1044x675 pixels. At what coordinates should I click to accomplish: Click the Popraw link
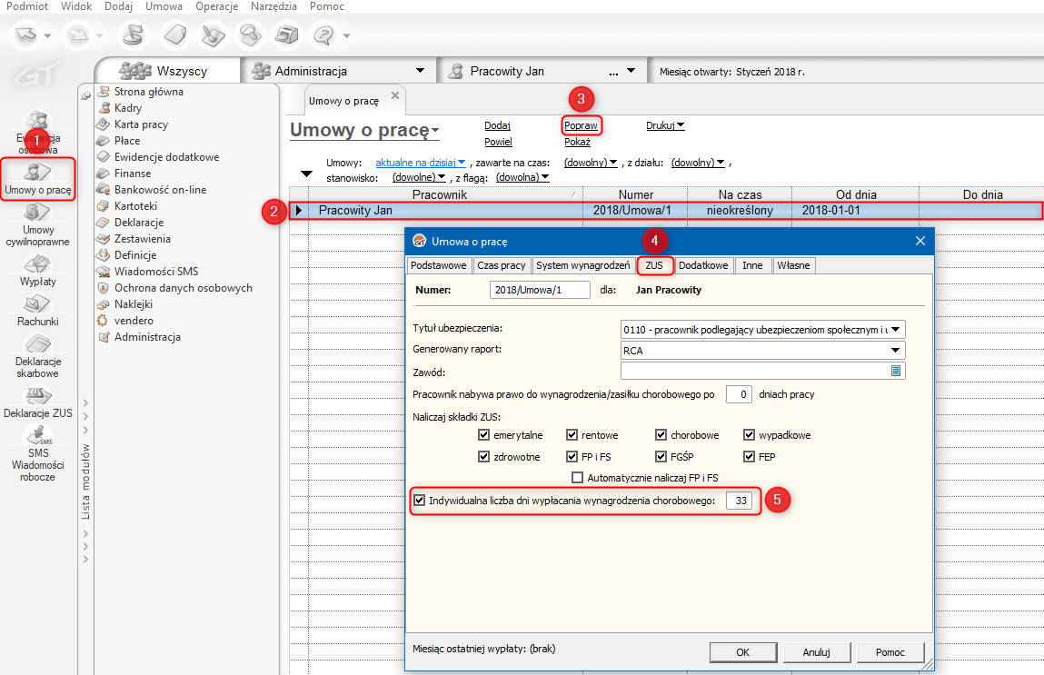pyautogui.click(x=582, y=125)
